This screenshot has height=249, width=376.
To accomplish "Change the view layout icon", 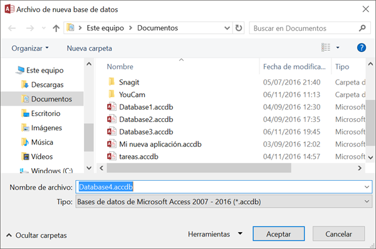I will [326, 48].
